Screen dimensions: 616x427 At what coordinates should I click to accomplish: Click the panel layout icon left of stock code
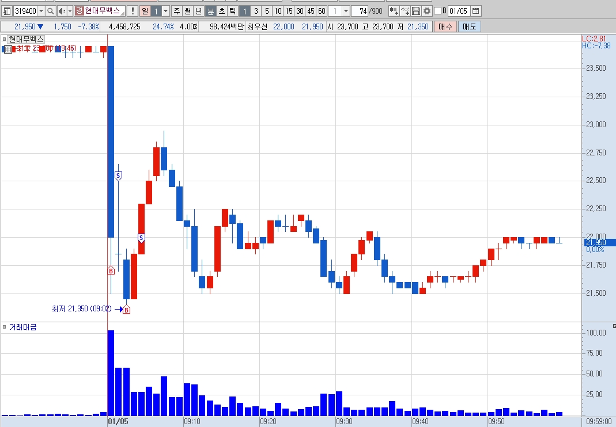tap(7, 11)
